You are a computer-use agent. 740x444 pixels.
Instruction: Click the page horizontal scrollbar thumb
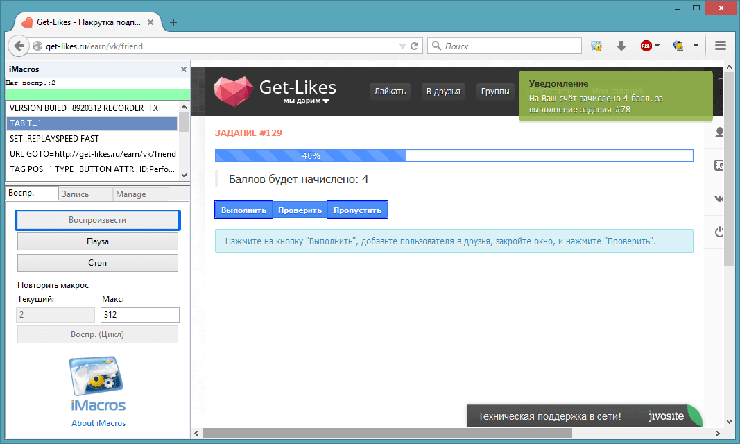tap(387, 433)
